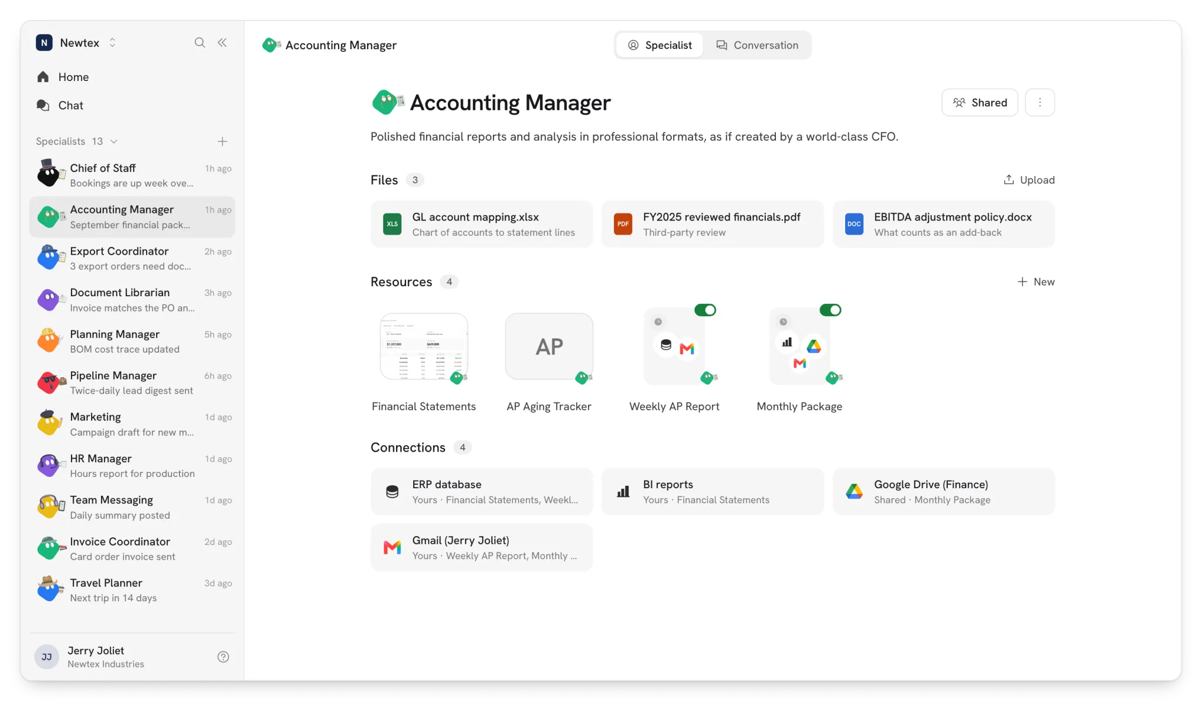
Task: Toggle off the Weekly AP Report schedule
Action: click(x=705, y=310)
